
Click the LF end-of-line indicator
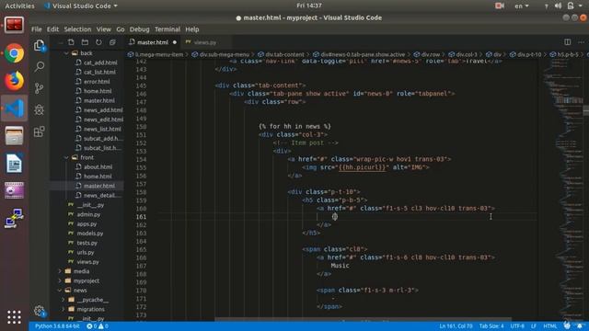click(x=534, y=326)
